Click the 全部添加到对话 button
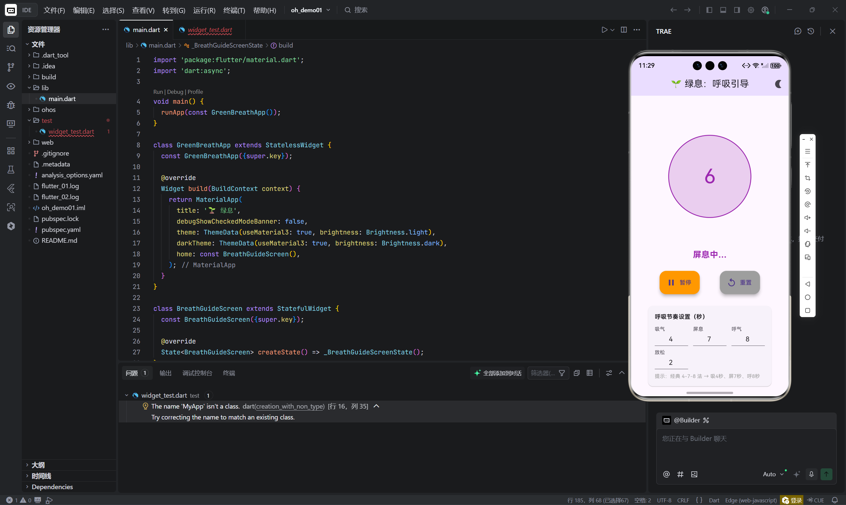Image resolution: width=846 pixels, height=505 pixels. click(x=498, y=373)
